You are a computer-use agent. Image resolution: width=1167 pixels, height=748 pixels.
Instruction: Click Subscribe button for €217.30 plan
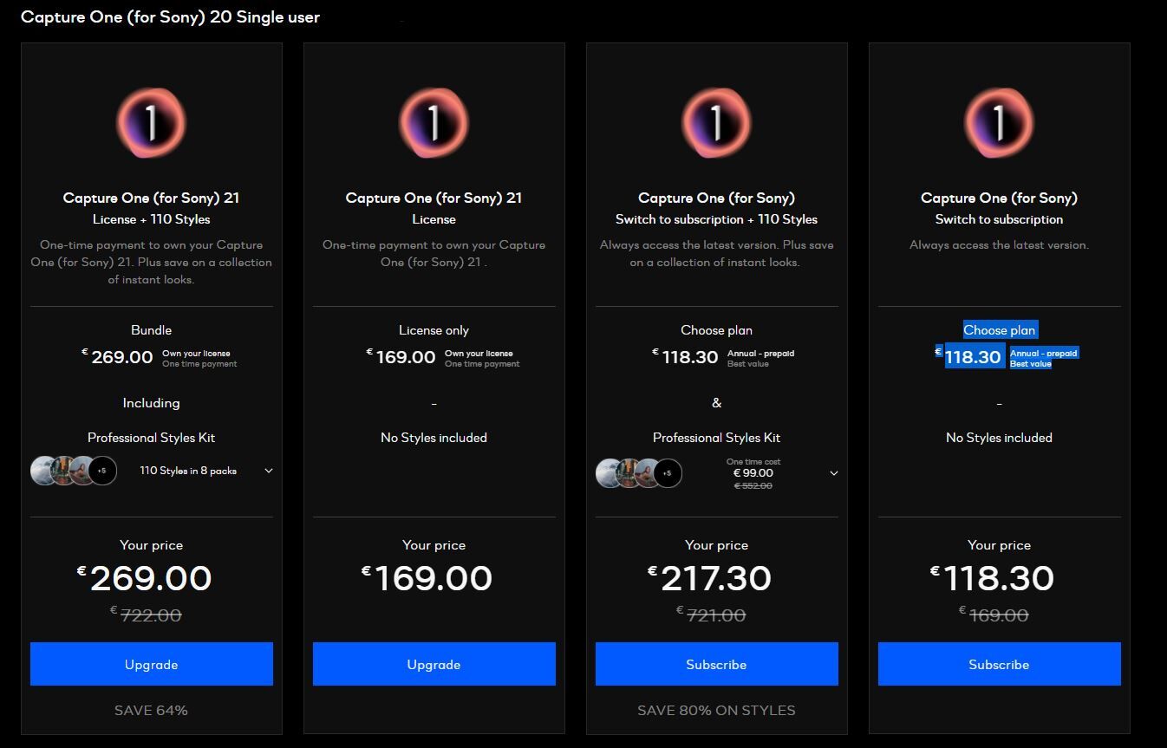(x=717, y=664)
